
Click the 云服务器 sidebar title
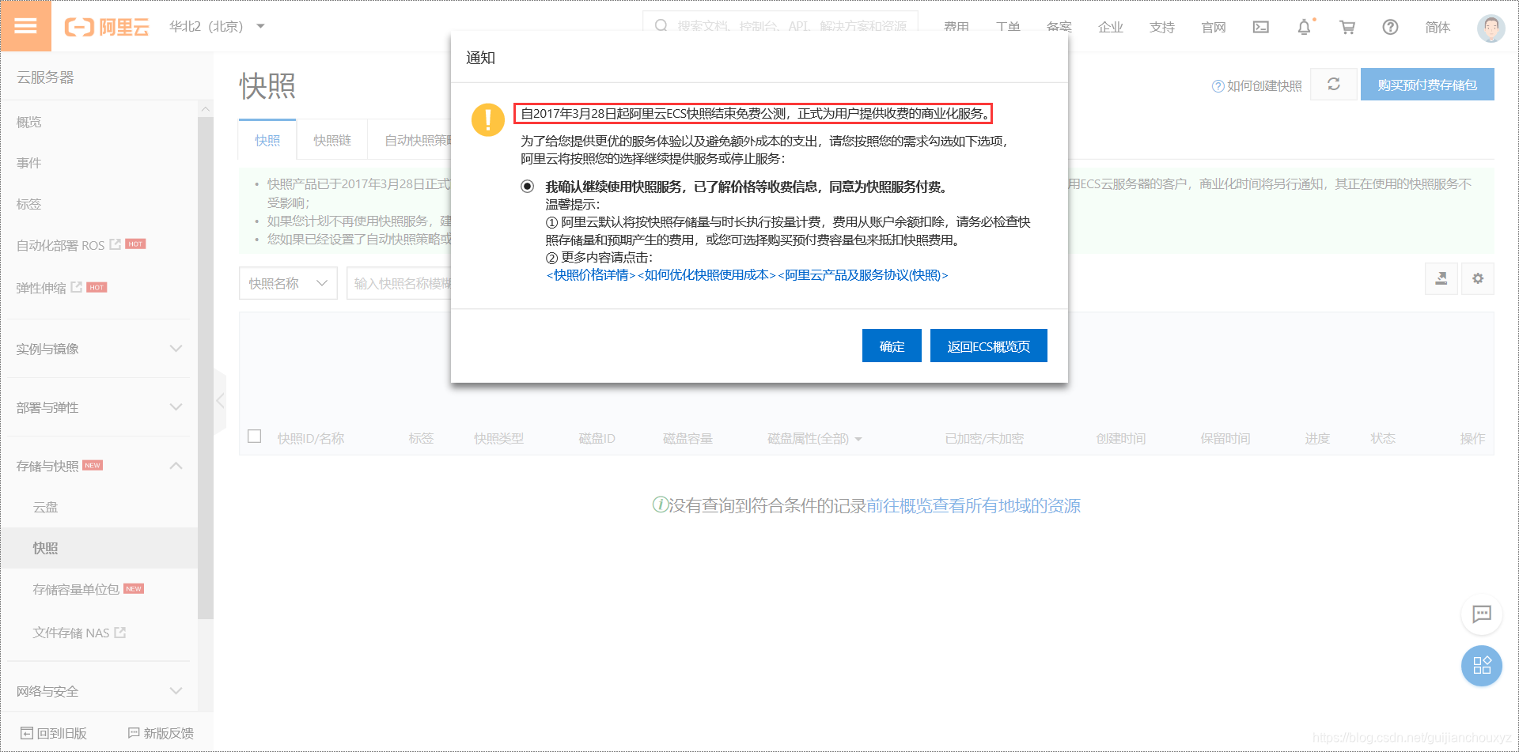click(46, 77)
